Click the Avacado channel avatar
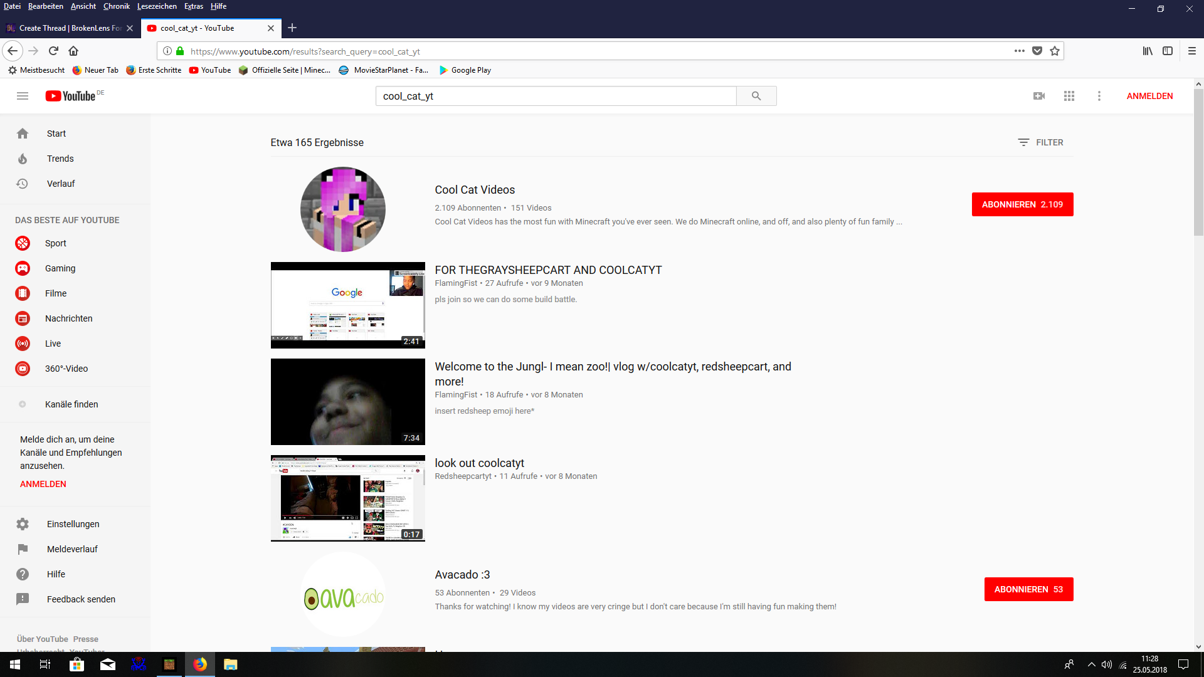1204x677 pixels. (343, 594)
